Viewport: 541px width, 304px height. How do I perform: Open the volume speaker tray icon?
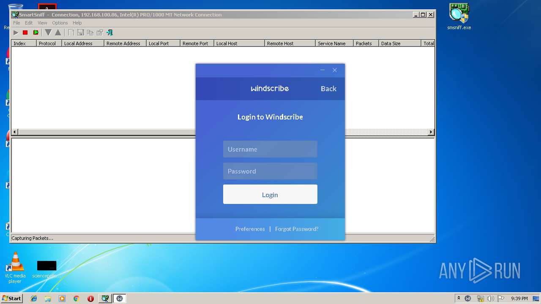click(x=491, y=299)
